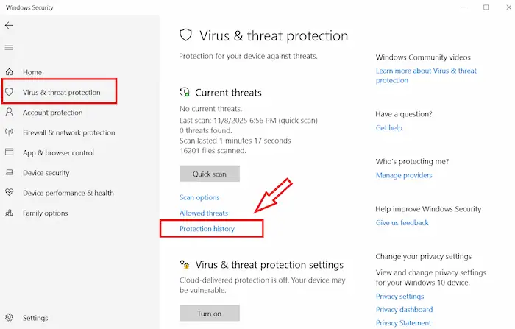Click the Account protection person icon
The image size is (515, 329).
point(9,113)
